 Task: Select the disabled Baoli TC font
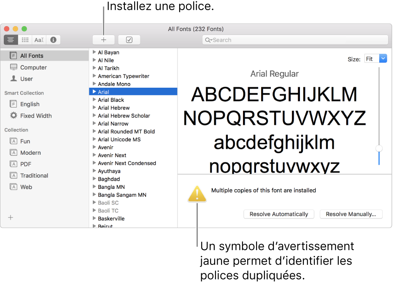(133, 211)
